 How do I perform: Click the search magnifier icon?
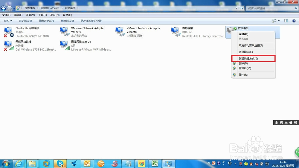click(296, 8)
